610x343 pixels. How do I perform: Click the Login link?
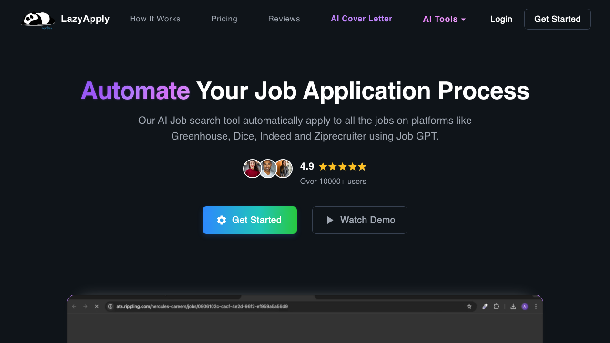(x=501, y=19)
